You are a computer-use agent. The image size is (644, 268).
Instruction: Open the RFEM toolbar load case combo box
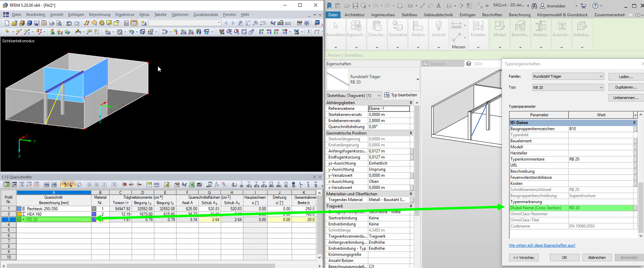point(185,23)
